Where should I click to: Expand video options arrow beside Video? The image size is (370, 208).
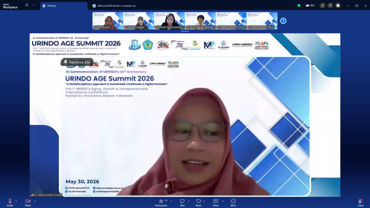pos(35,201)
